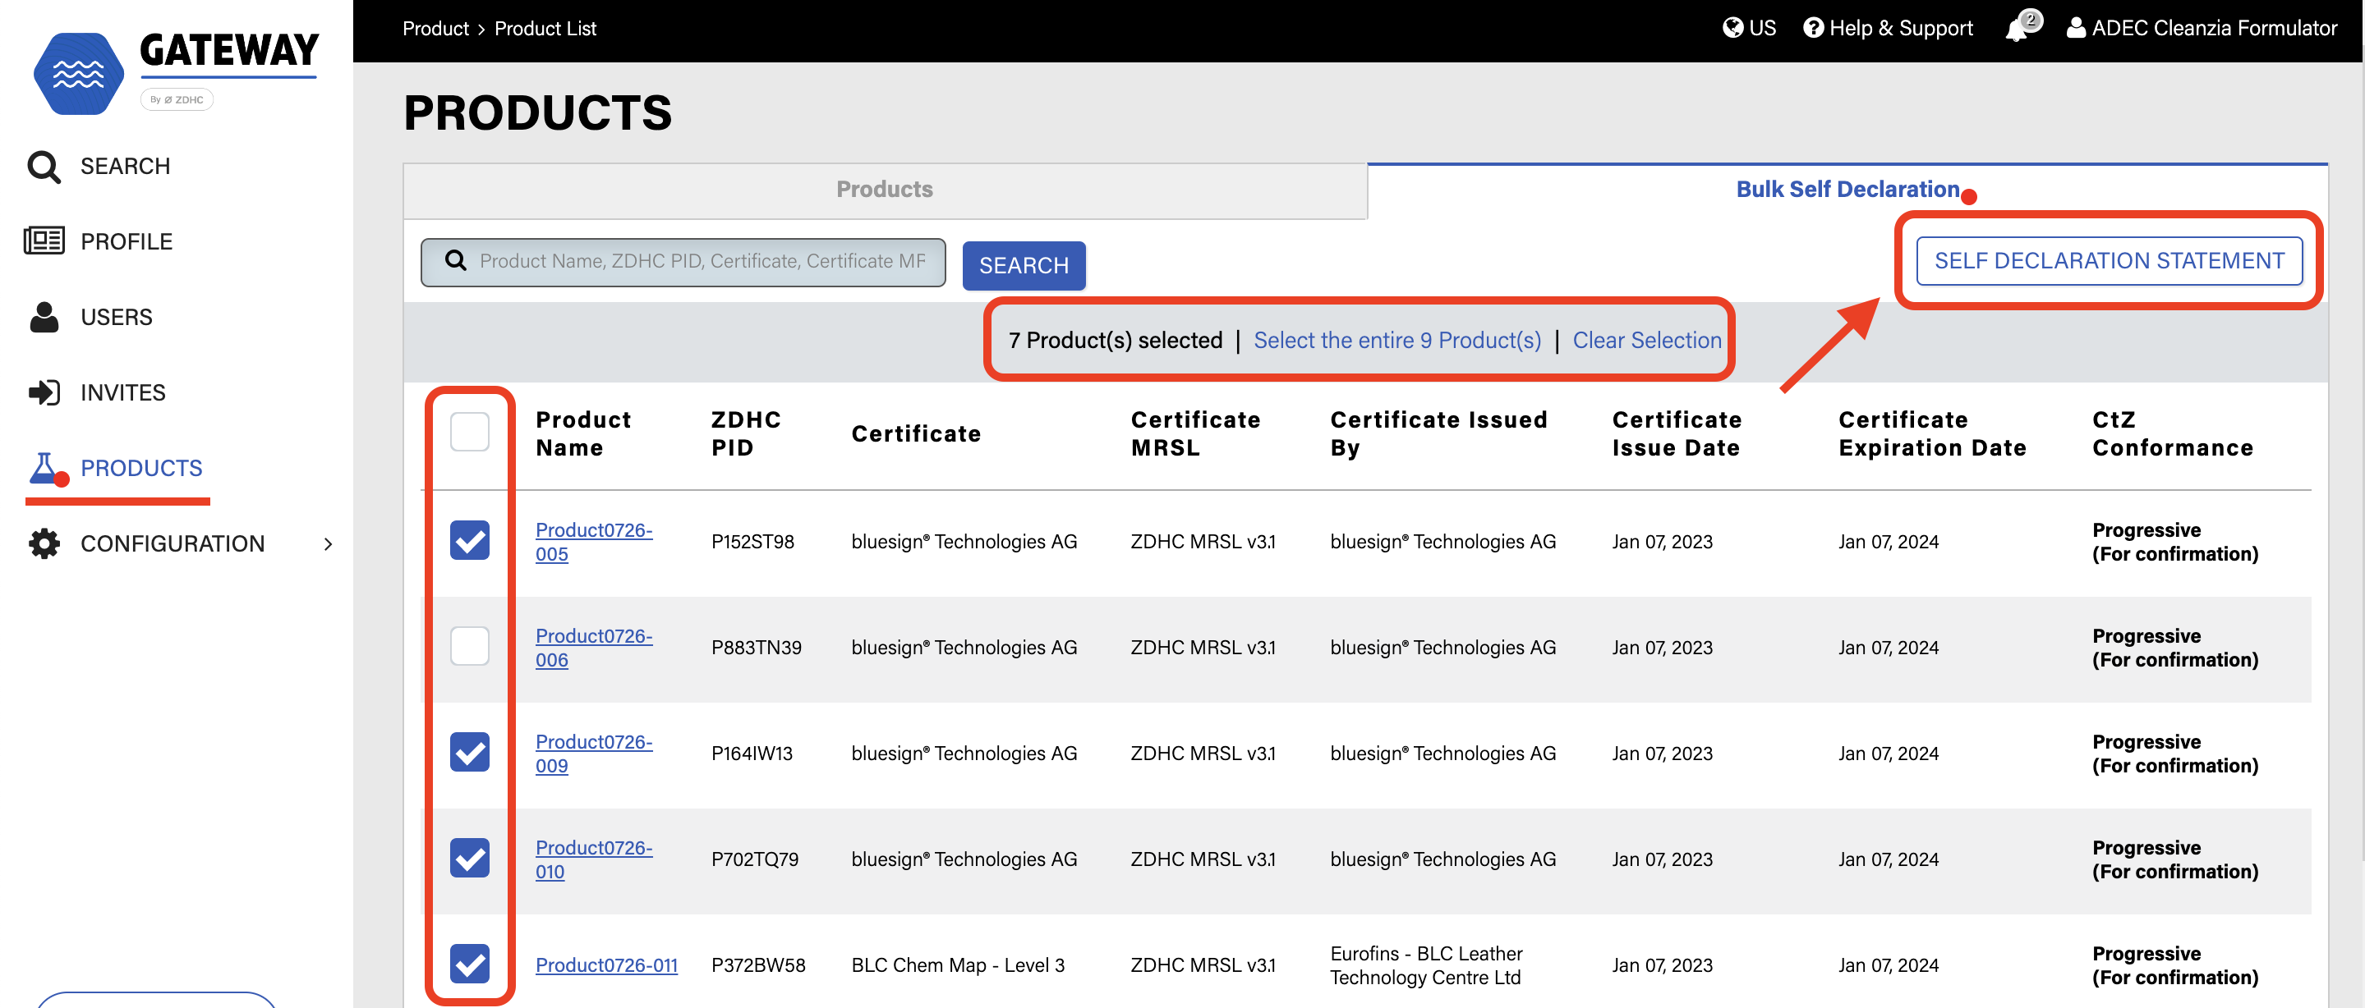Click PID cell P883TN39
Screen dimensions: 2365x1008
click(756, 648)
